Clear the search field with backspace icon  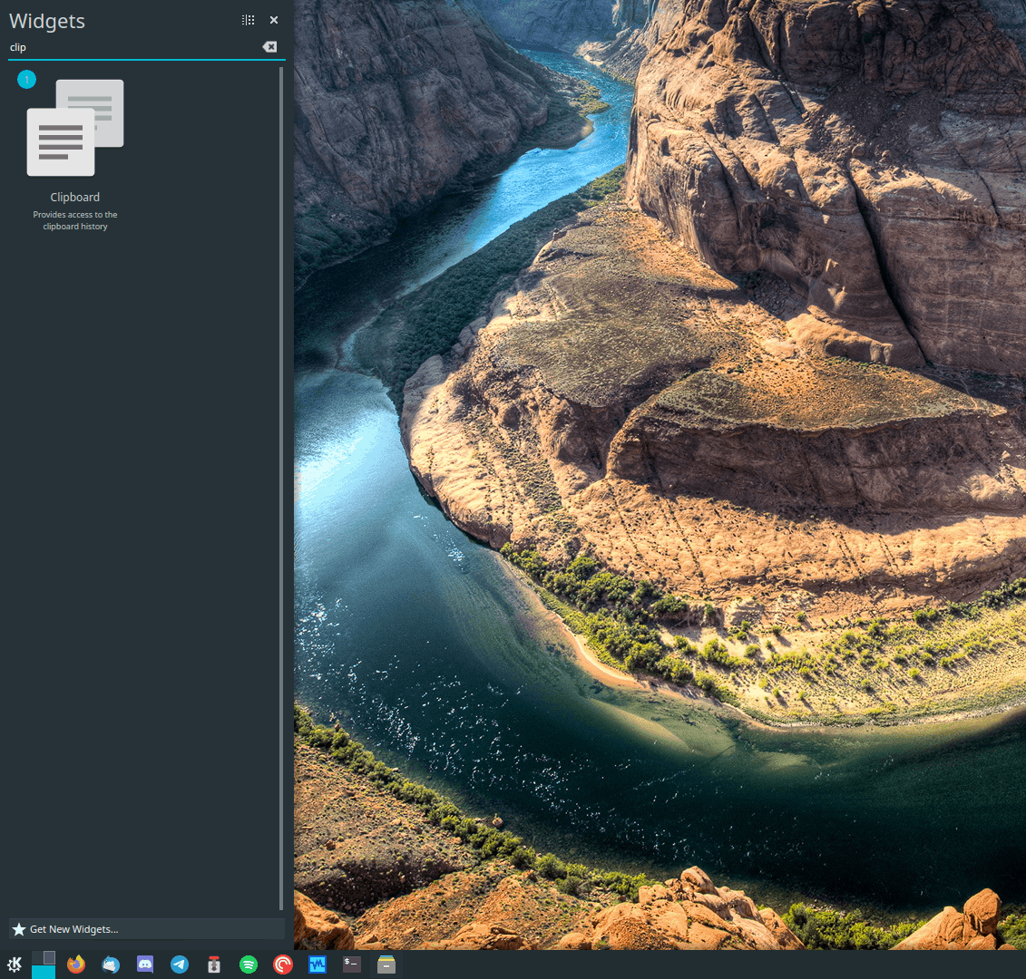click(269, 46)
